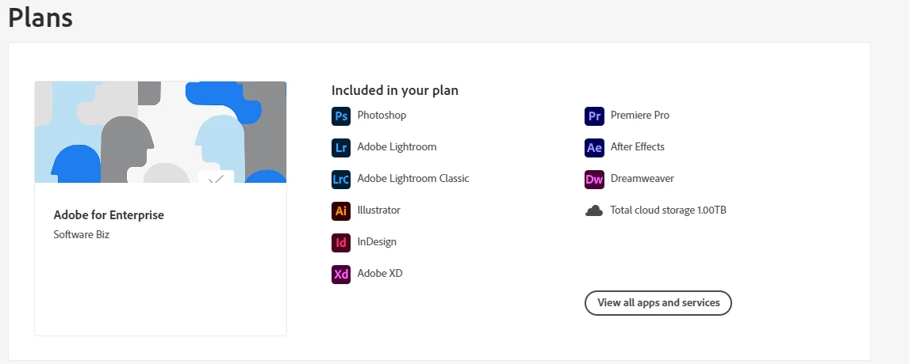
Task: Click the 'Adobe for Enterprise' title
Action: click(109, 214)
